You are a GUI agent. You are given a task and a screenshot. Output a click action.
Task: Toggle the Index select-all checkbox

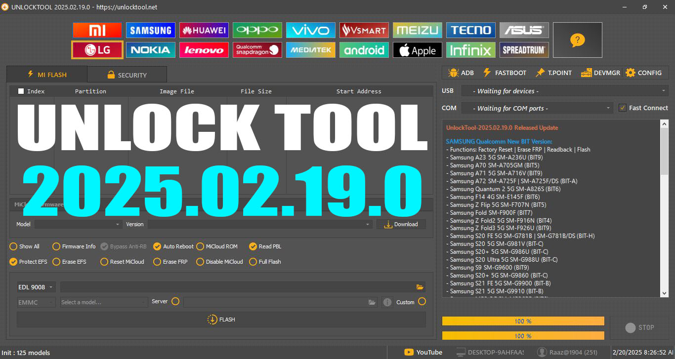(21, 91)
